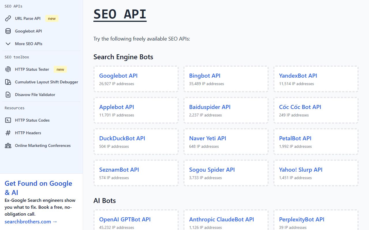Image resolution: width=369 pixels, height=230 pixels.
Task: Open the Googlebot API card
Action: pos(136,79)
